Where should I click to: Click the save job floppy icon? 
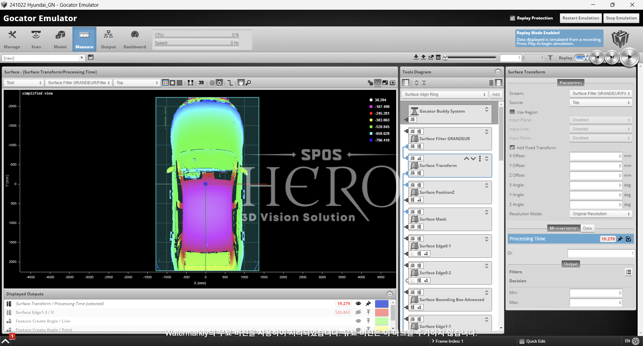pos(91,57)
